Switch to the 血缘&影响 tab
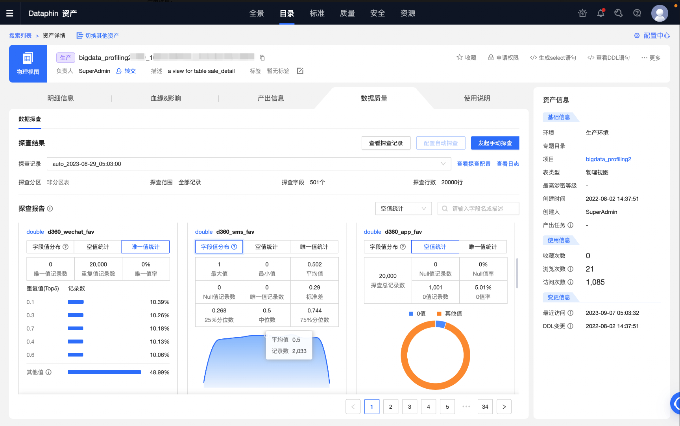Viewport: 680px width, 426px height. pos(165,98)
